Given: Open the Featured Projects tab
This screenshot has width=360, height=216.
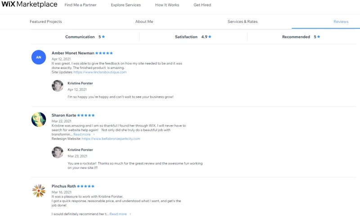Looking at the screenshot, I should [46, 22].
